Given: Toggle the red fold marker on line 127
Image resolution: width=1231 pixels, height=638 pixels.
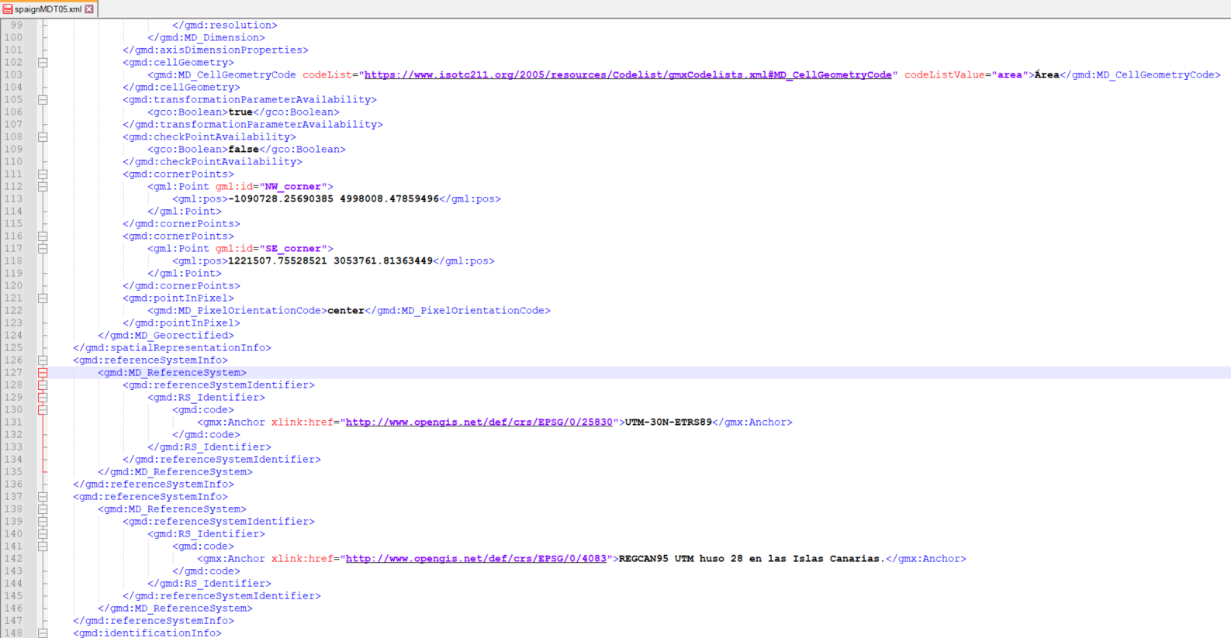Looking at the screenshot, I should [x=43, y=373].
